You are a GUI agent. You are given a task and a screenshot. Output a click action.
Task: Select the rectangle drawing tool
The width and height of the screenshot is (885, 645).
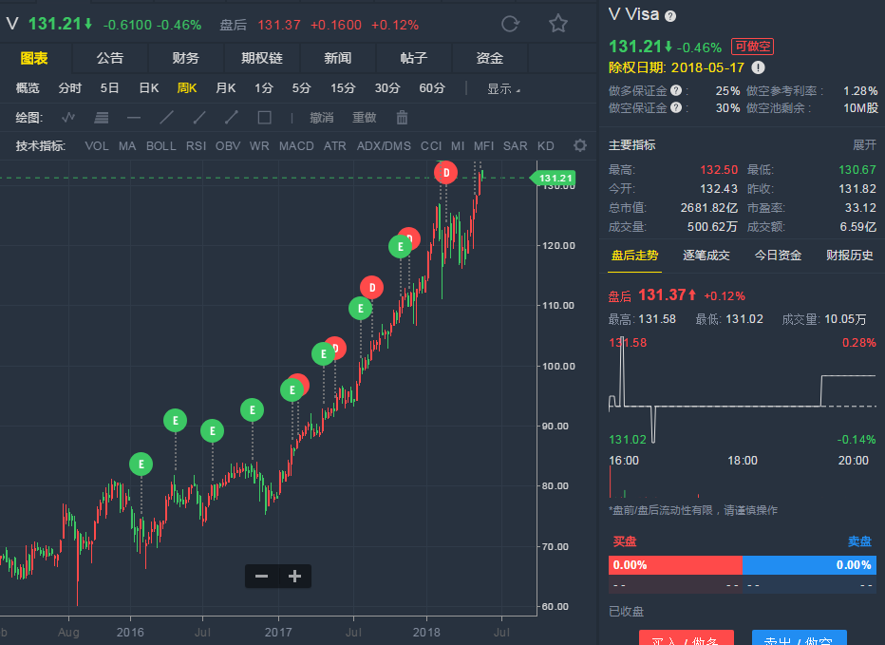pyautogui.click(x=264, y=118)
